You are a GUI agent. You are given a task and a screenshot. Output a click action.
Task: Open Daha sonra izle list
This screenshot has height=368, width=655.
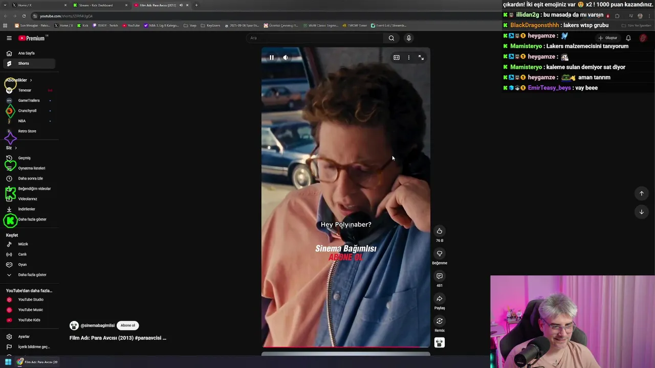tap(29, 178)
